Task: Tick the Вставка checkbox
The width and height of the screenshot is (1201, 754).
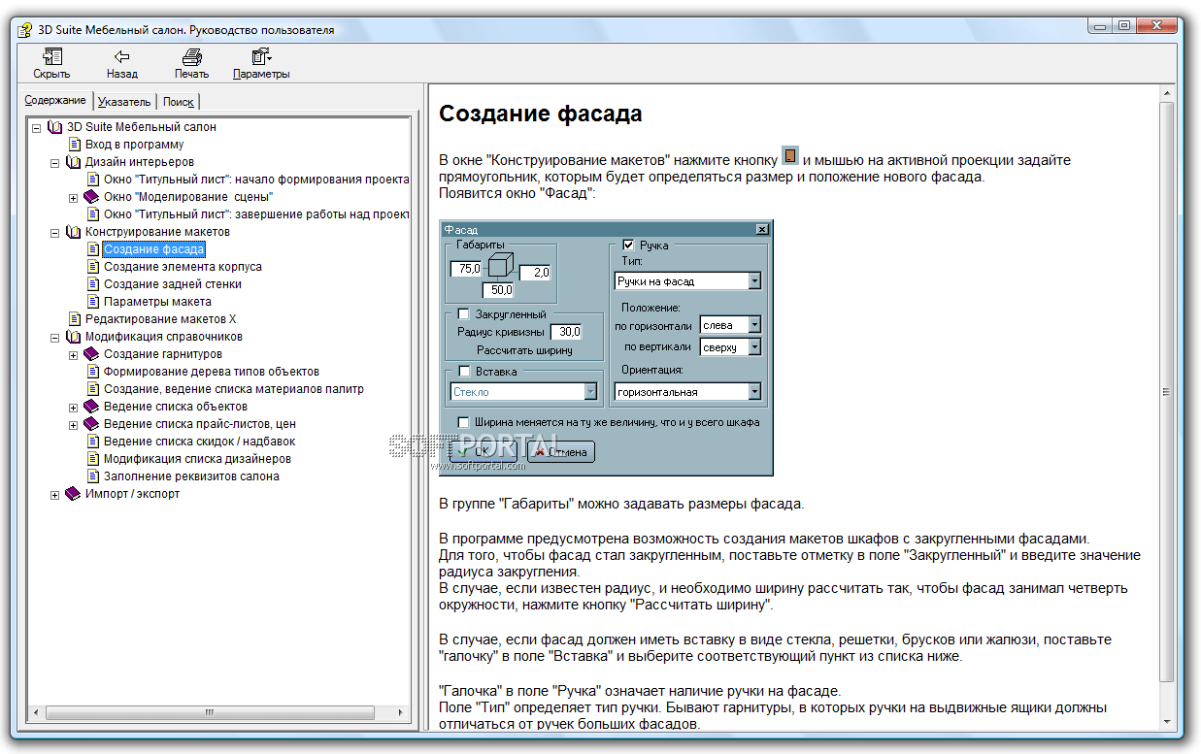Action: coord(463,372)
